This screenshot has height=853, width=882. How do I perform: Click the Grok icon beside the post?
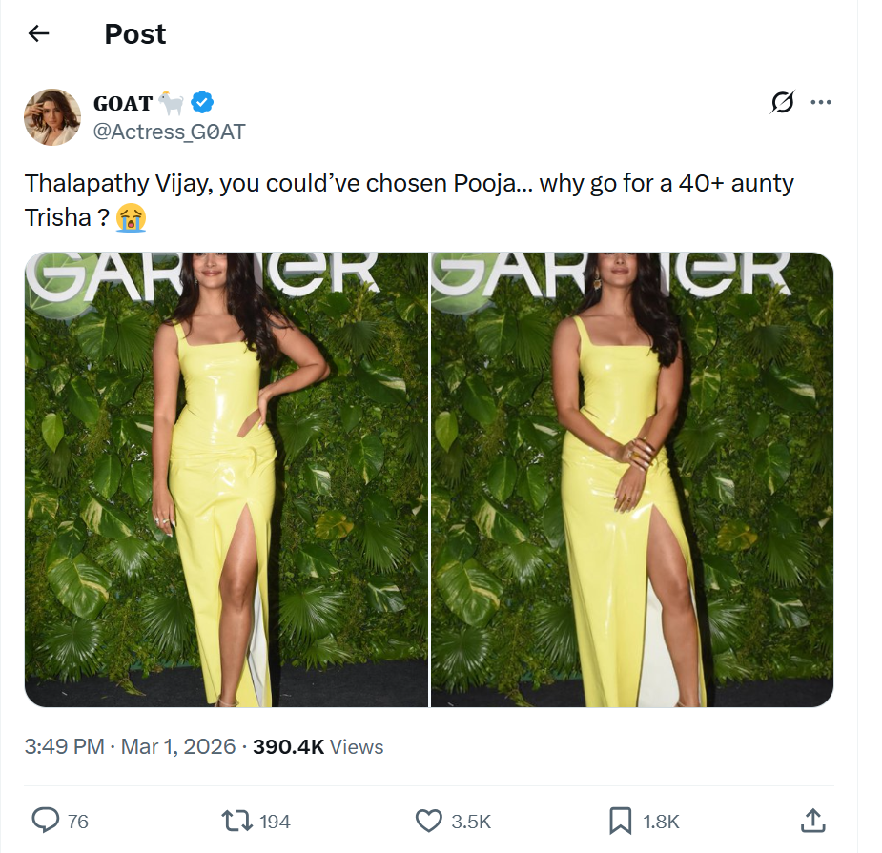coord(782,103)
